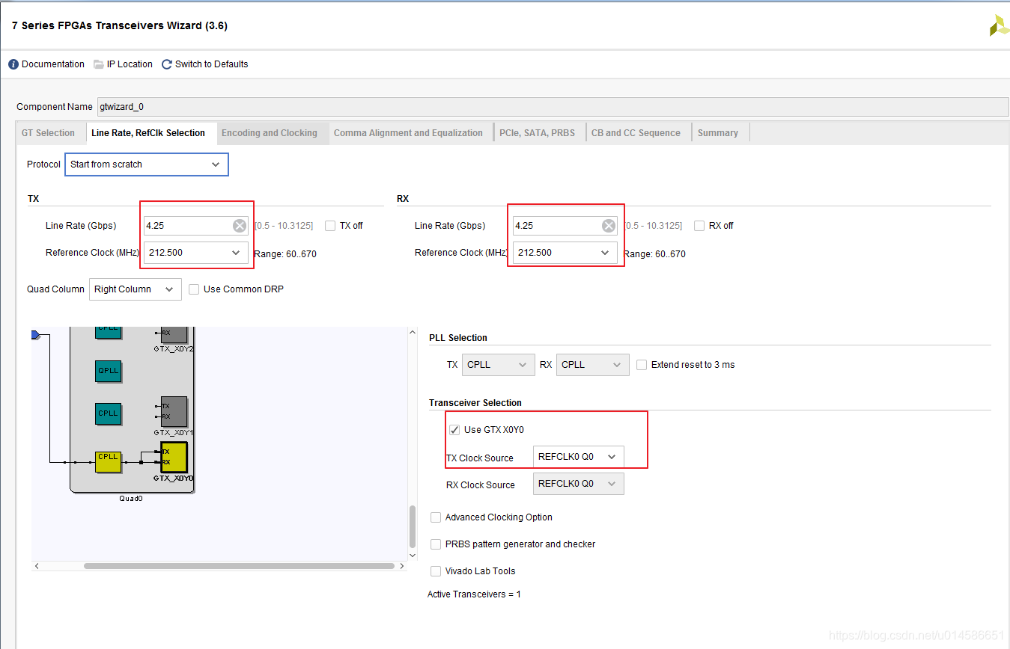Click the IP Location link
The image size is (1010, 649).
point(130,64)
